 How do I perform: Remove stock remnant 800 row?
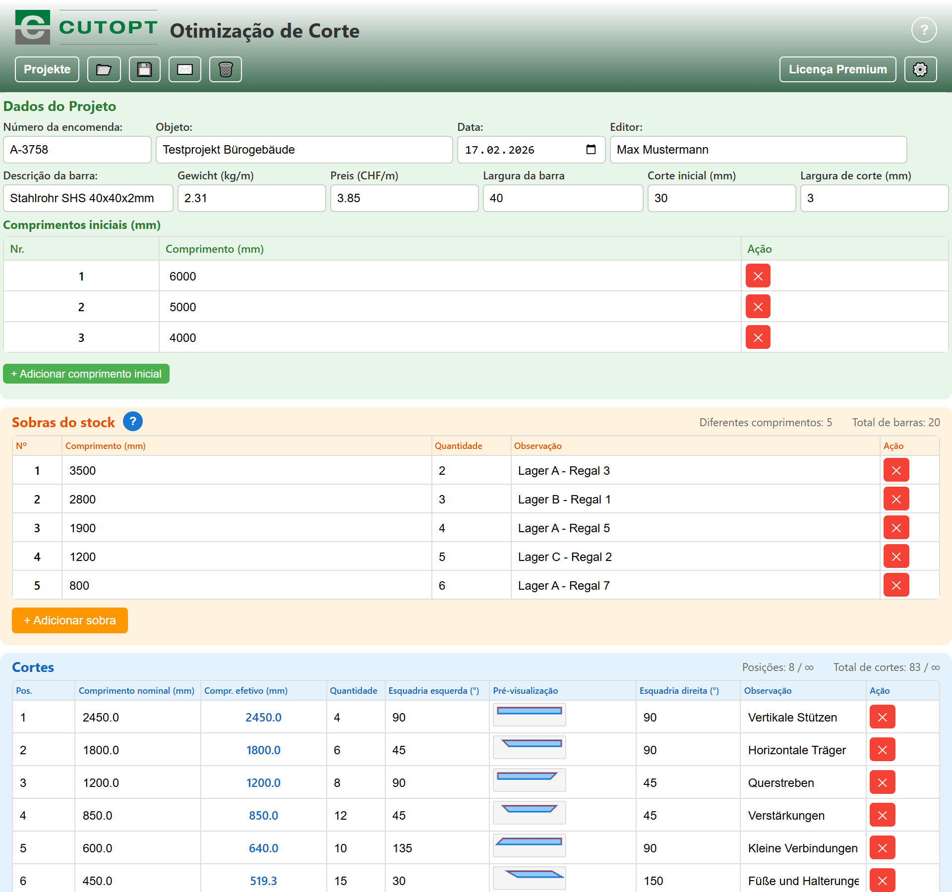coord(896,585)
